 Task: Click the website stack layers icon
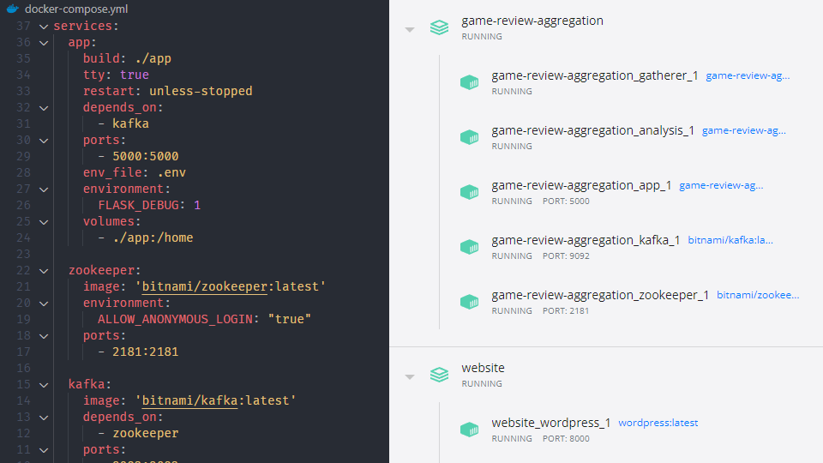(439, 375)
